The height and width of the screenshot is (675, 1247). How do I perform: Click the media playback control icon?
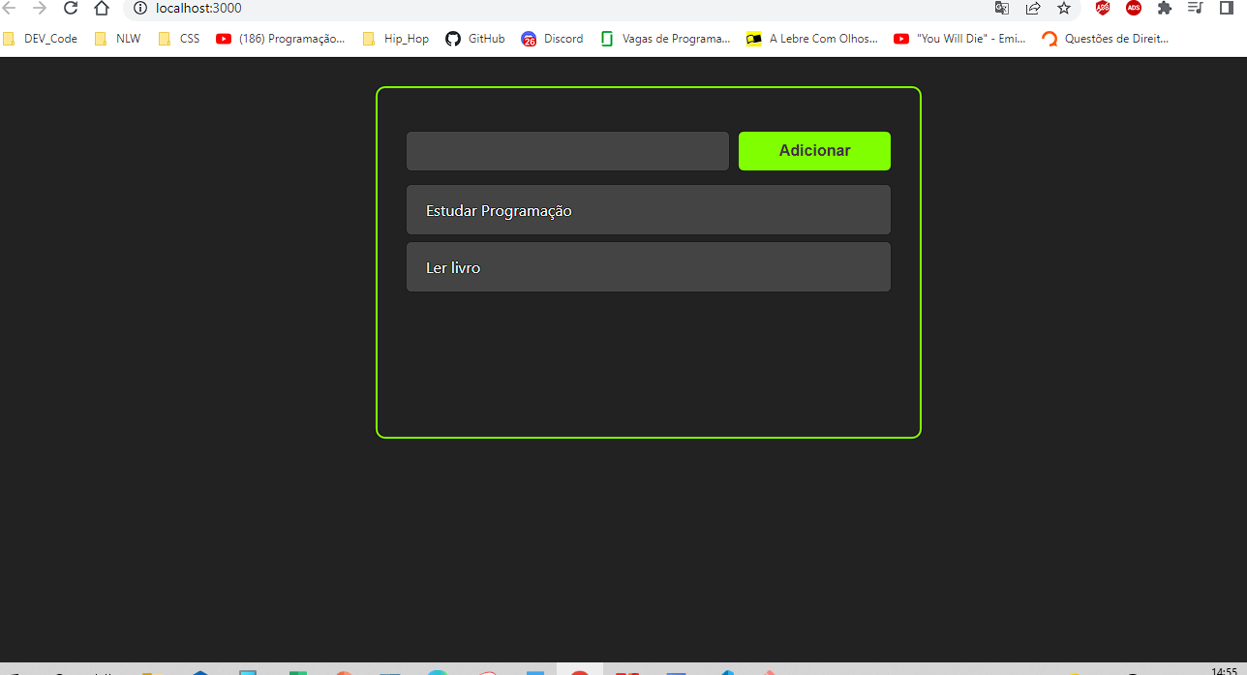(x=1195, y=8)
